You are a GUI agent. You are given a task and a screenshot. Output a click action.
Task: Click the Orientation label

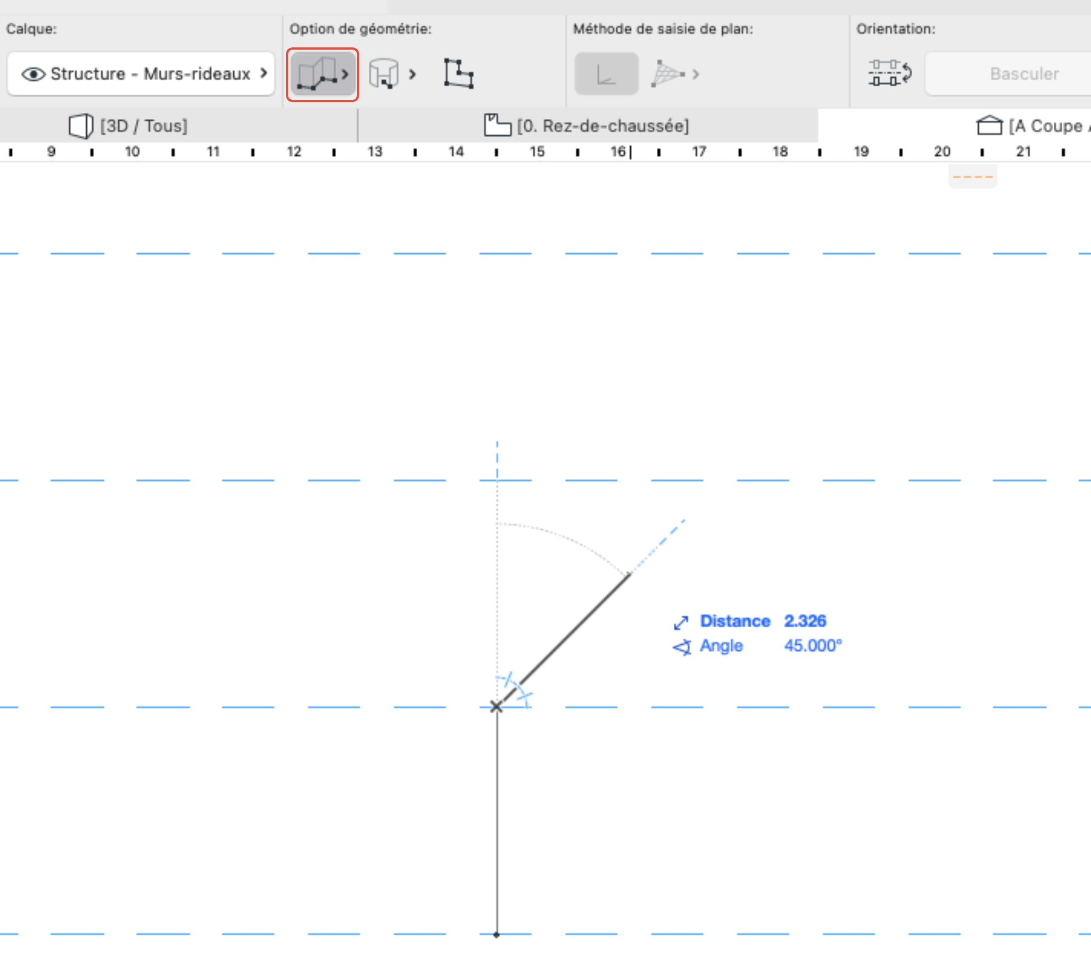(x=896, y=29)
